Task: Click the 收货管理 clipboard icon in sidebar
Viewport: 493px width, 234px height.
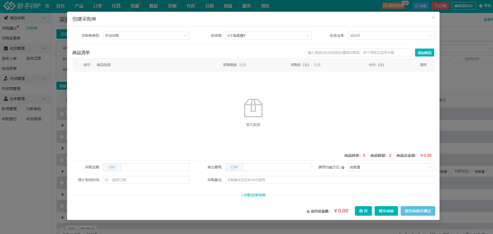Action: (x=6, y=48)
